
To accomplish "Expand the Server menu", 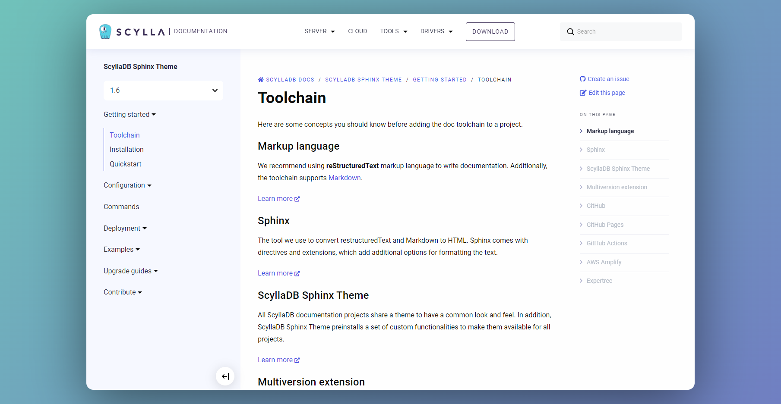I will 320,31.
